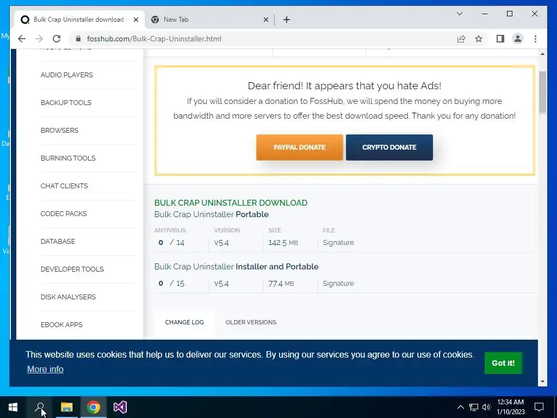Open the Database category
The image size is (557, 418).
pos(58,241)
